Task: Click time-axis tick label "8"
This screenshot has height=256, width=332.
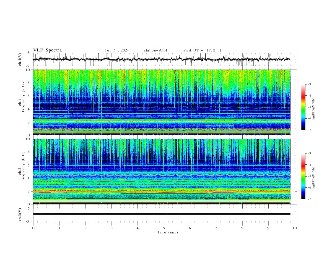Action: (x=242, y=228)
